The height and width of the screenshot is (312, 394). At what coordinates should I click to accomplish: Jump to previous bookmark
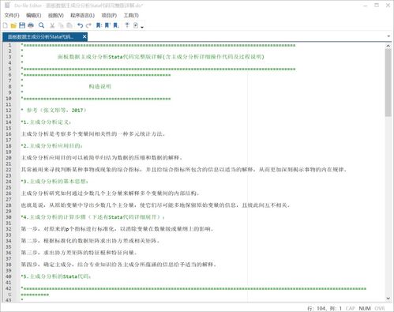coord(107,25)
